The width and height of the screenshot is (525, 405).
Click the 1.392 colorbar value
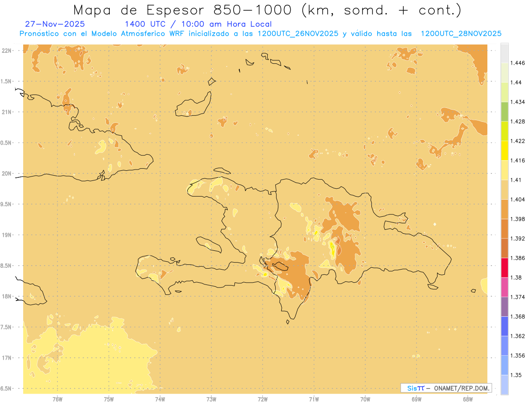(x=517, y=239)
